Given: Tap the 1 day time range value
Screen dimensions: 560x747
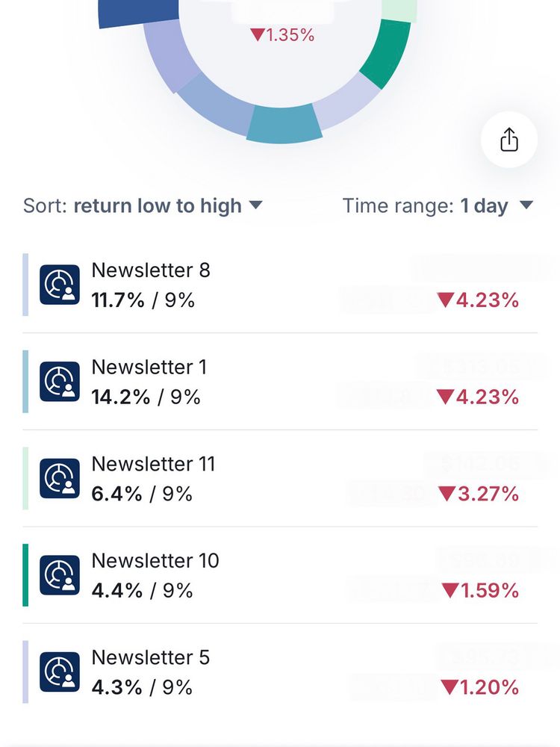Looking at the screenshot, I should (x=485, y=206).
